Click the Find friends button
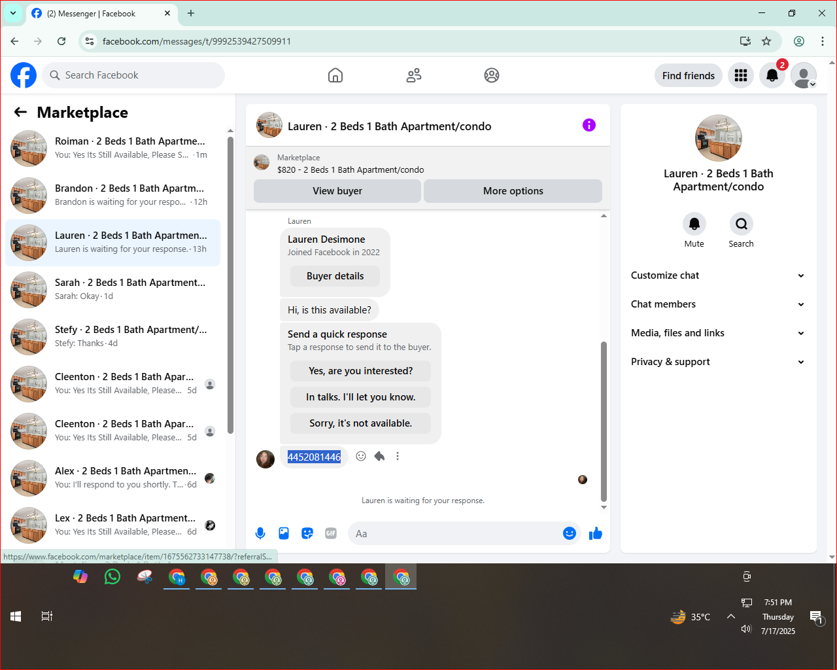 click(689, 75)
